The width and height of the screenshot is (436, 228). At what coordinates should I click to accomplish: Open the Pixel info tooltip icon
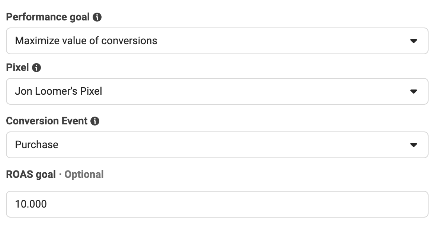click(36, 68)
